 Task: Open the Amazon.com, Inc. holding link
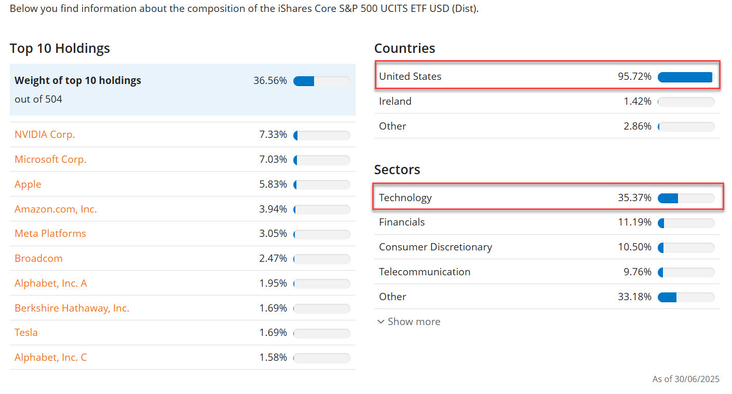(56, 209)
